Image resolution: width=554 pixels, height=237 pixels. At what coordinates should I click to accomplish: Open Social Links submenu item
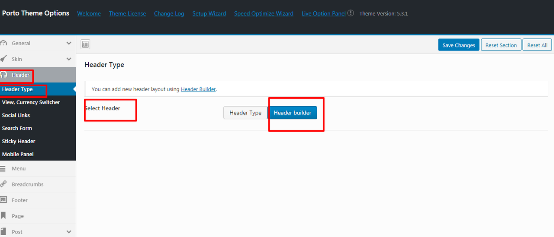coord(38,115)
